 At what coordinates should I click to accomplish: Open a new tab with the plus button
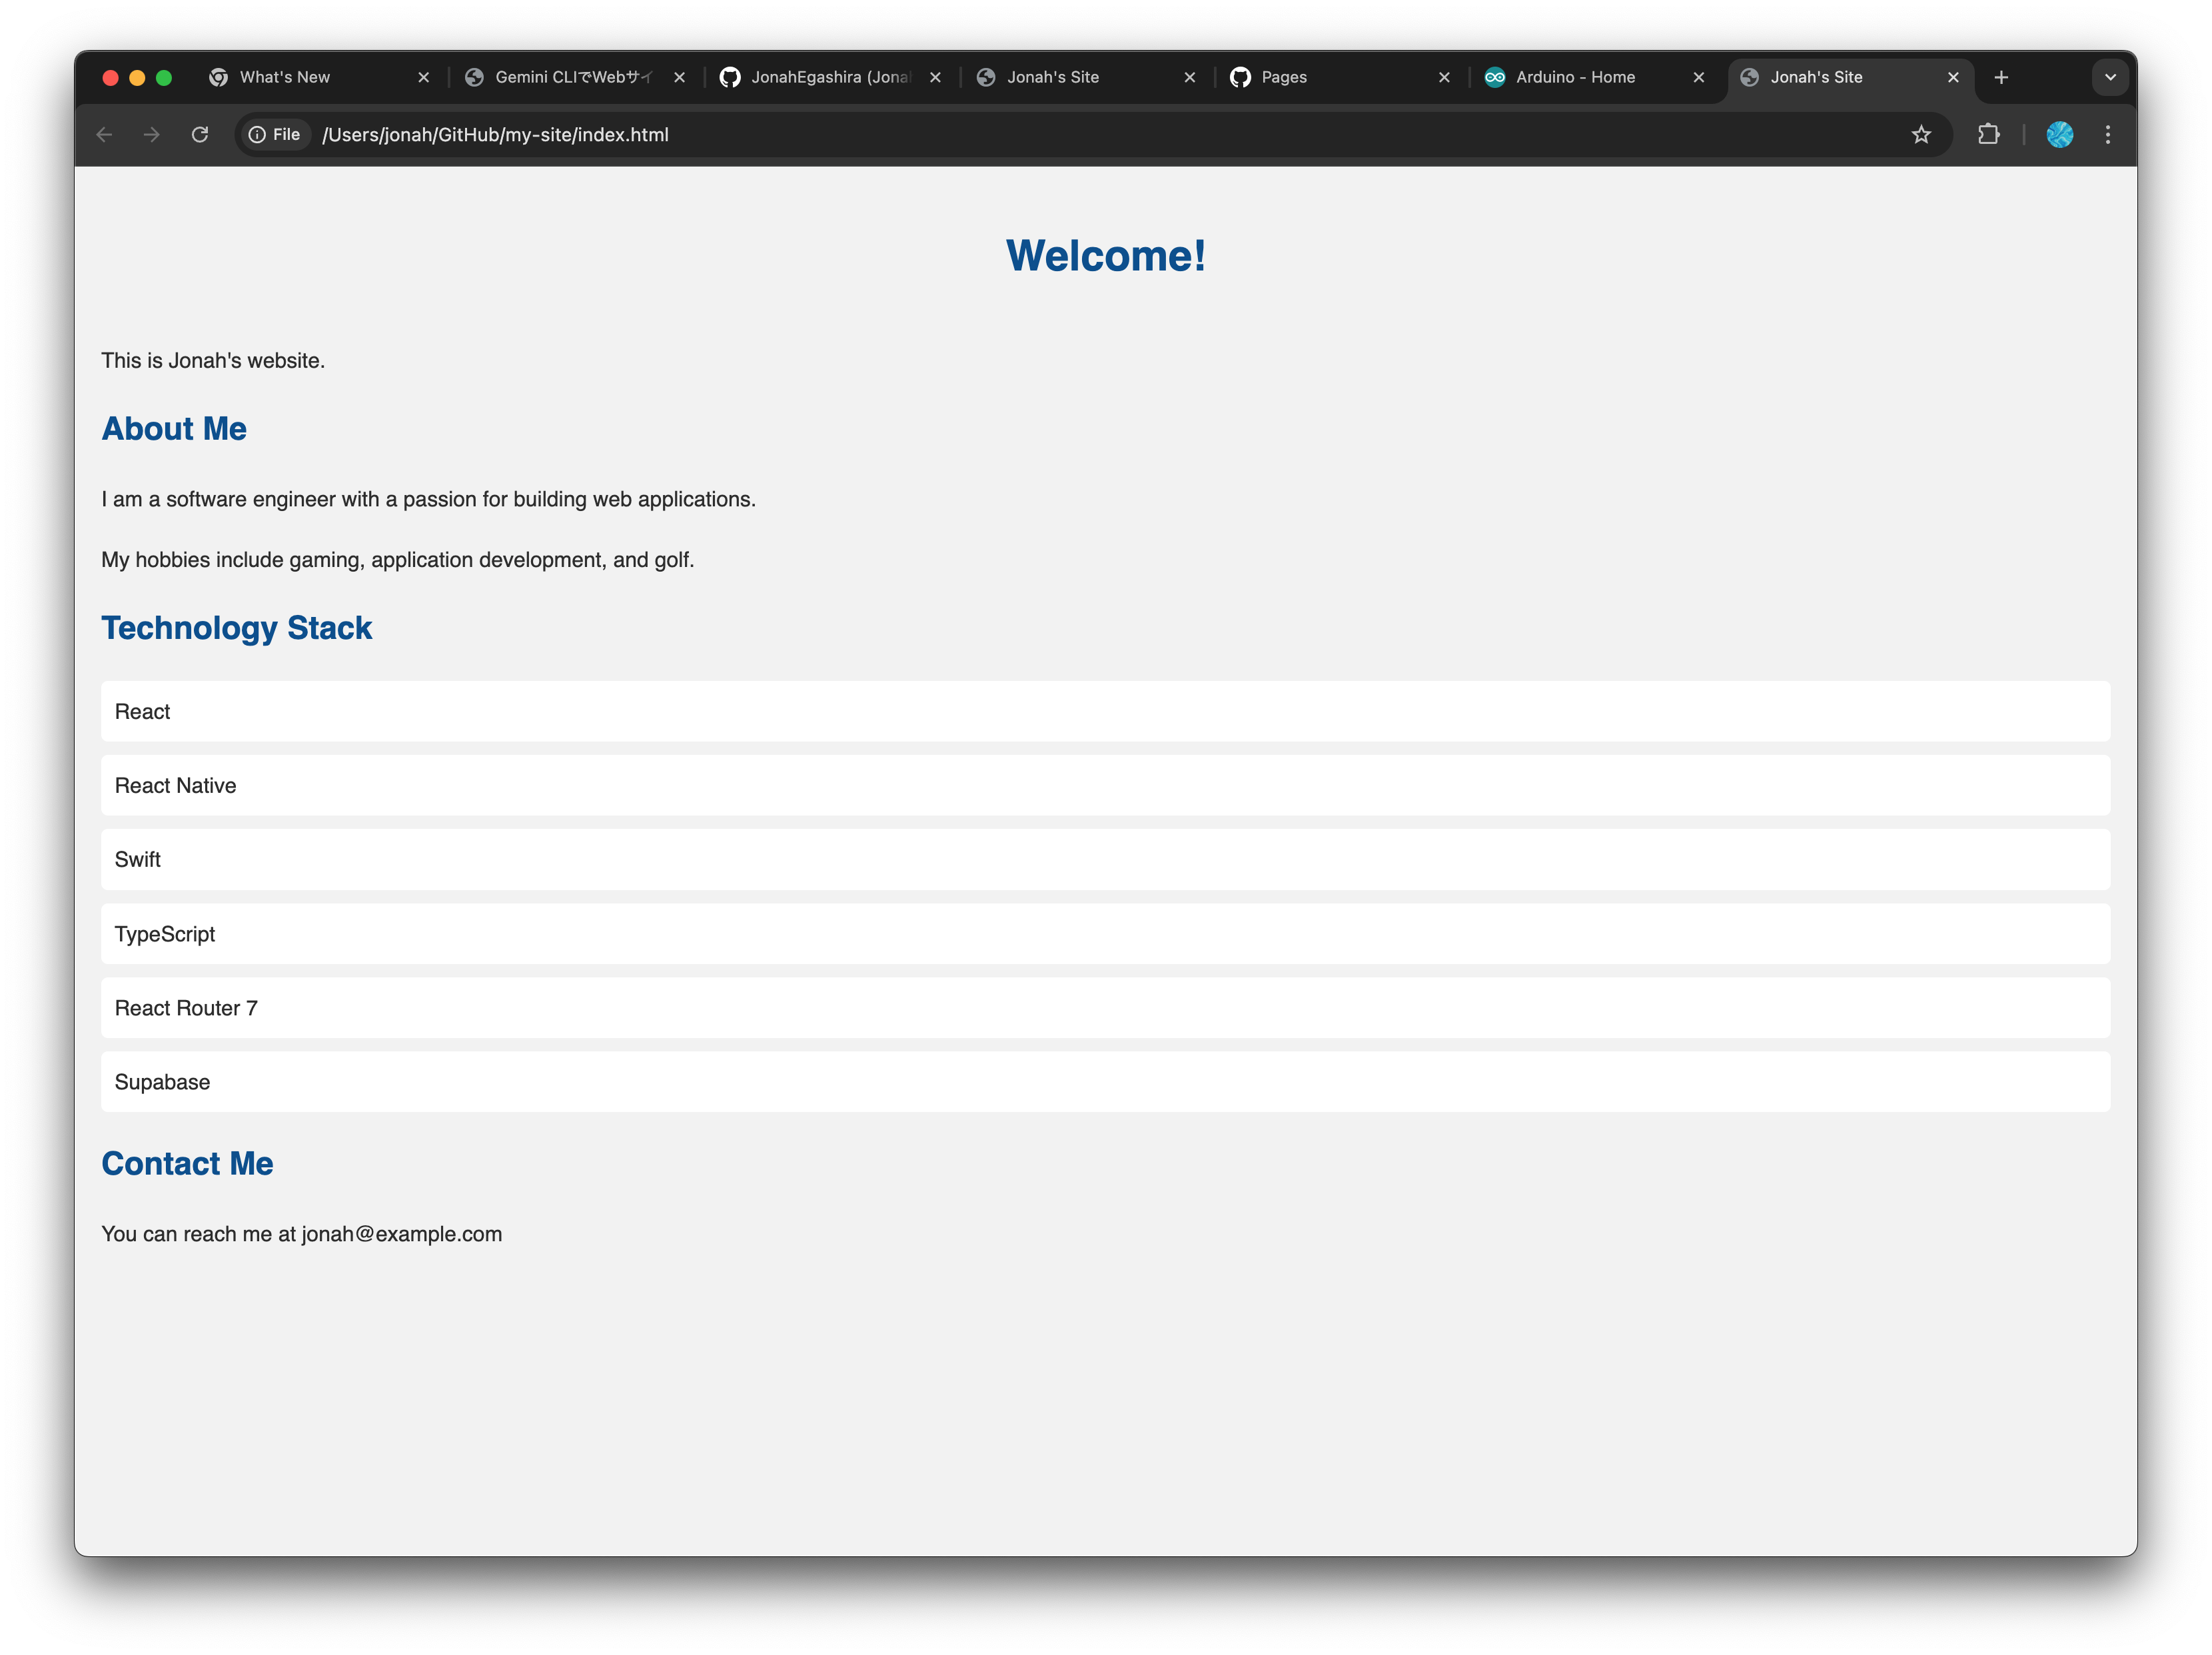[2001, 77]
